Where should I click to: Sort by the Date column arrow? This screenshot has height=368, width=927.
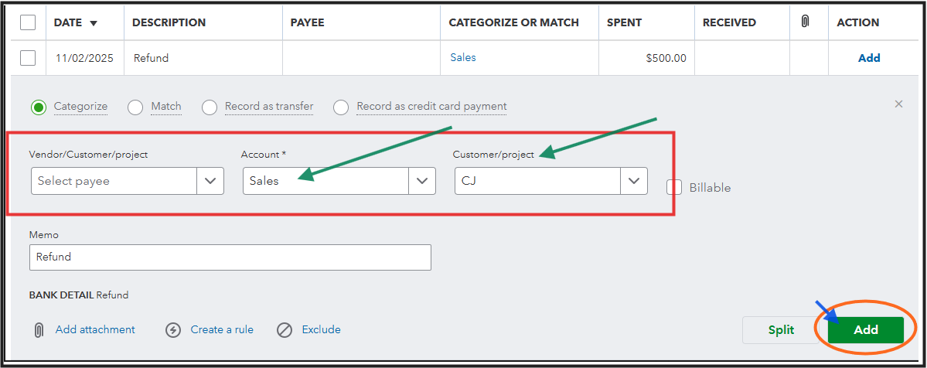pyautogui.click(x=94, y=23)
